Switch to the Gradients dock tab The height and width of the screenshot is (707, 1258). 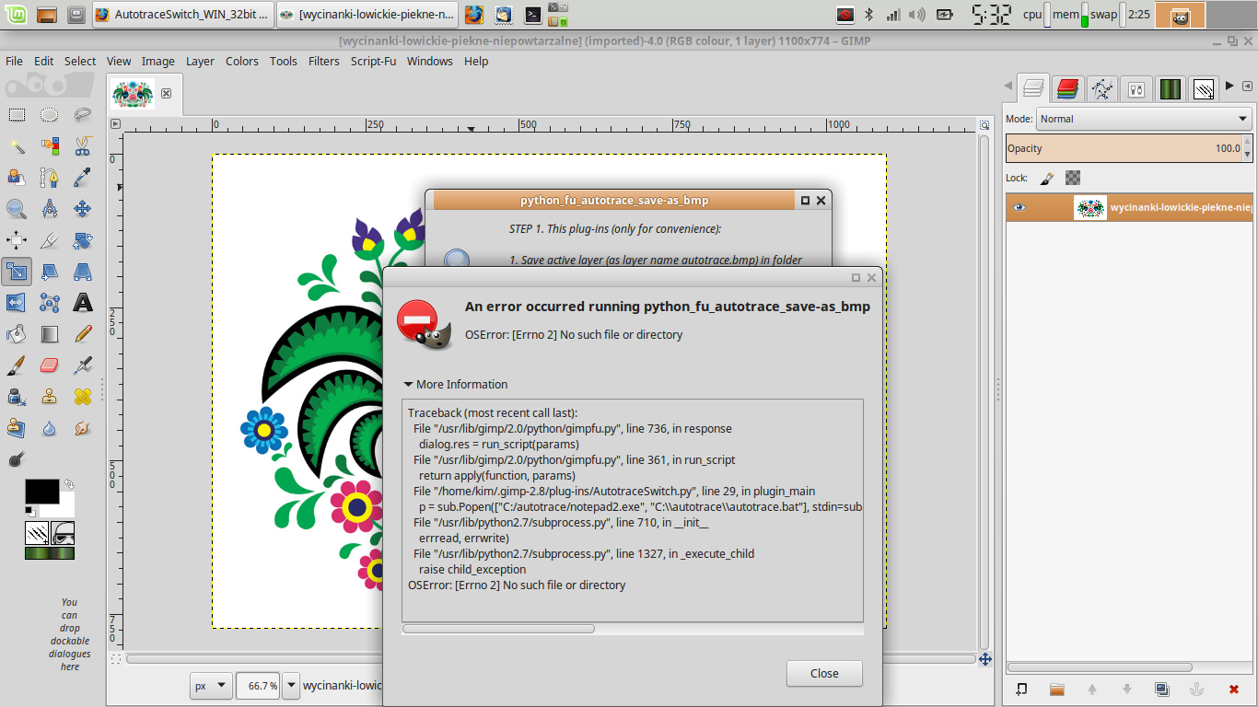pyautogui.click(x=1170, y=88)
